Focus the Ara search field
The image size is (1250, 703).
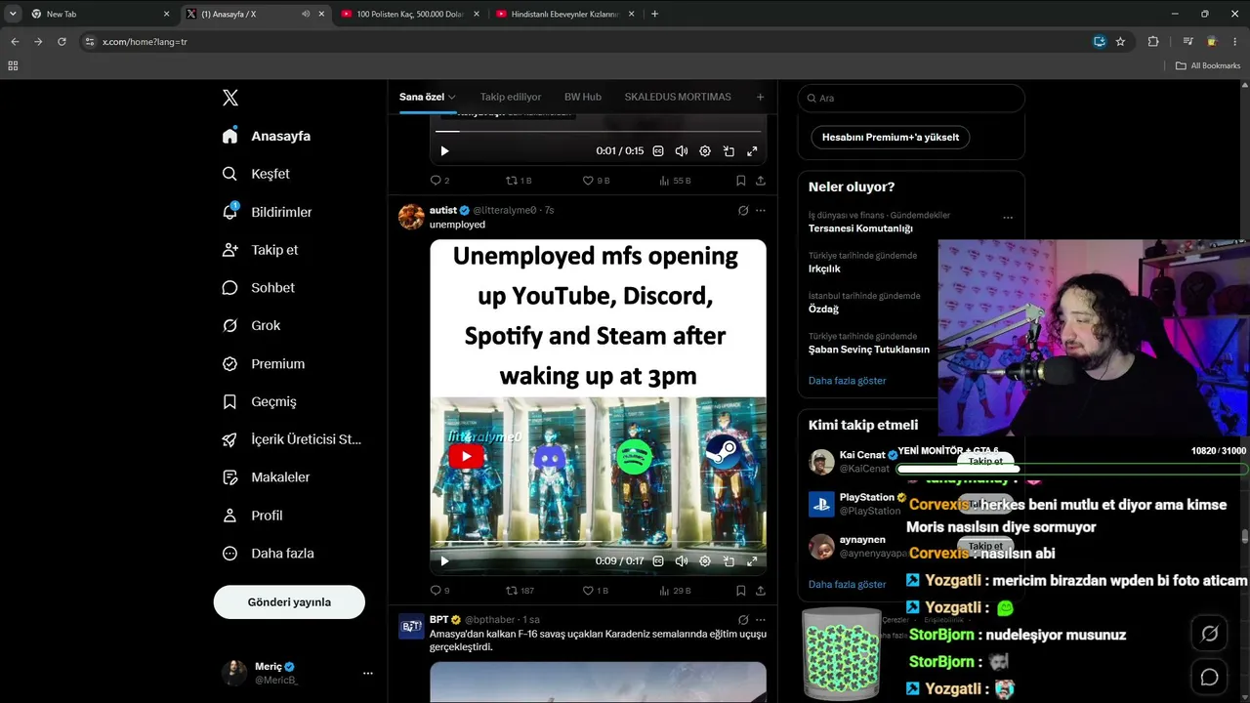click(x=911, y=98)
